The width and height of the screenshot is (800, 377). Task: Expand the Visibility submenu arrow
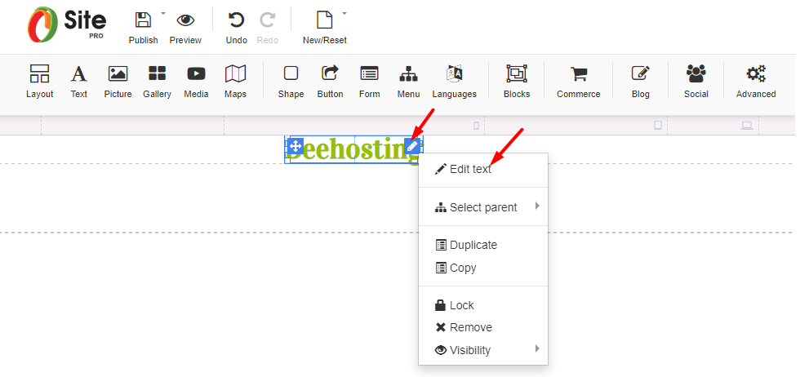(537, 349)
